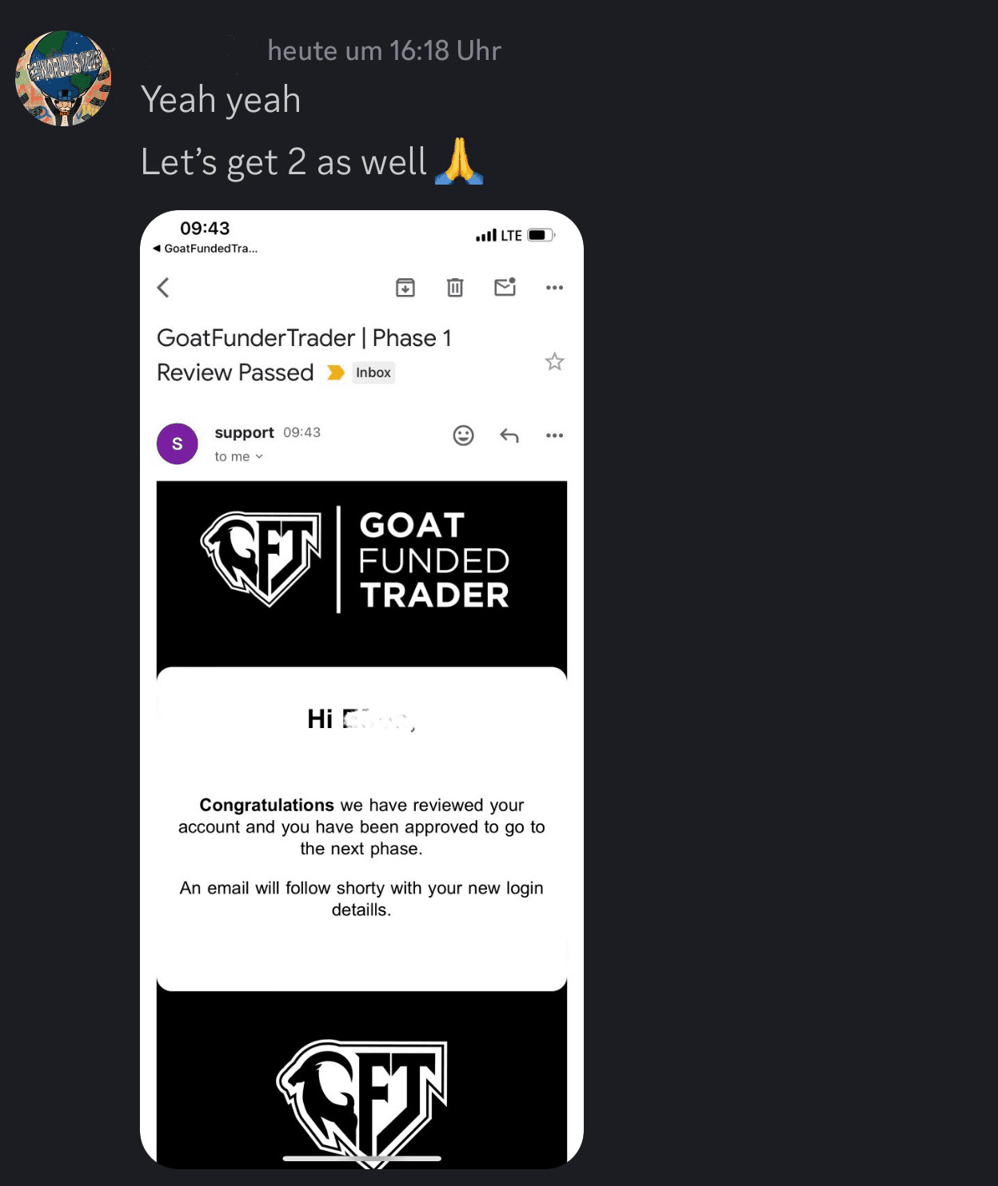Add an emoji reaction with the smiley icon
Image resolution: width=998 pixels, height=1186 pixels.
coord(464,436)
